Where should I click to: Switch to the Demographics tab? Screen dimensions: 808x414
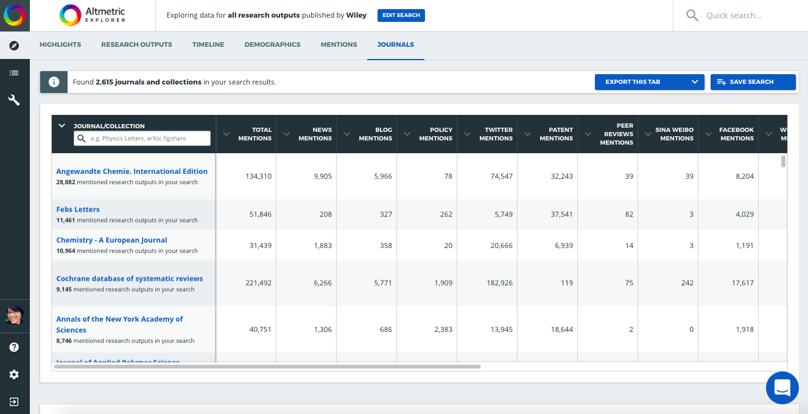click(272, 44)
